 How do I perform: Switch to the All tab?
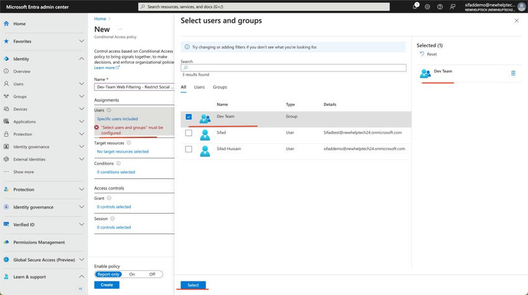click(x=183, y=87)
